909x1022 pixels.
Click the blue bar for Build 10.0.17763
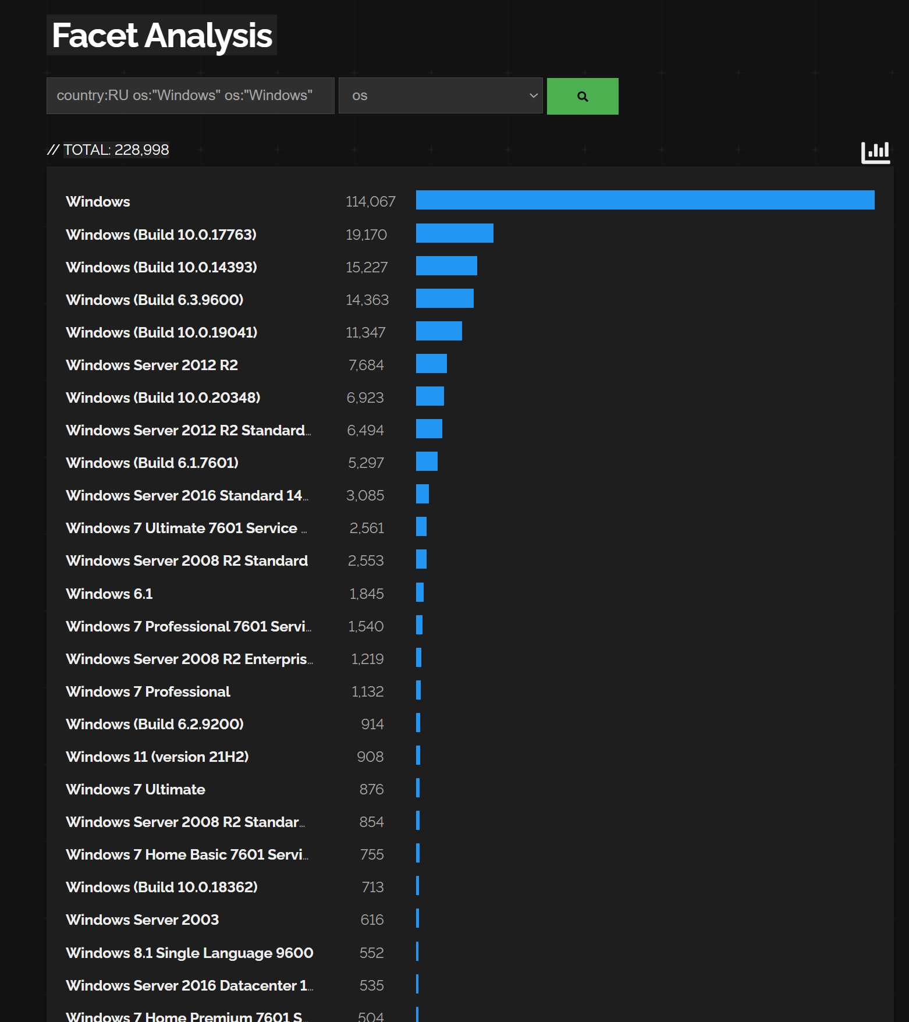coord(455,233)
